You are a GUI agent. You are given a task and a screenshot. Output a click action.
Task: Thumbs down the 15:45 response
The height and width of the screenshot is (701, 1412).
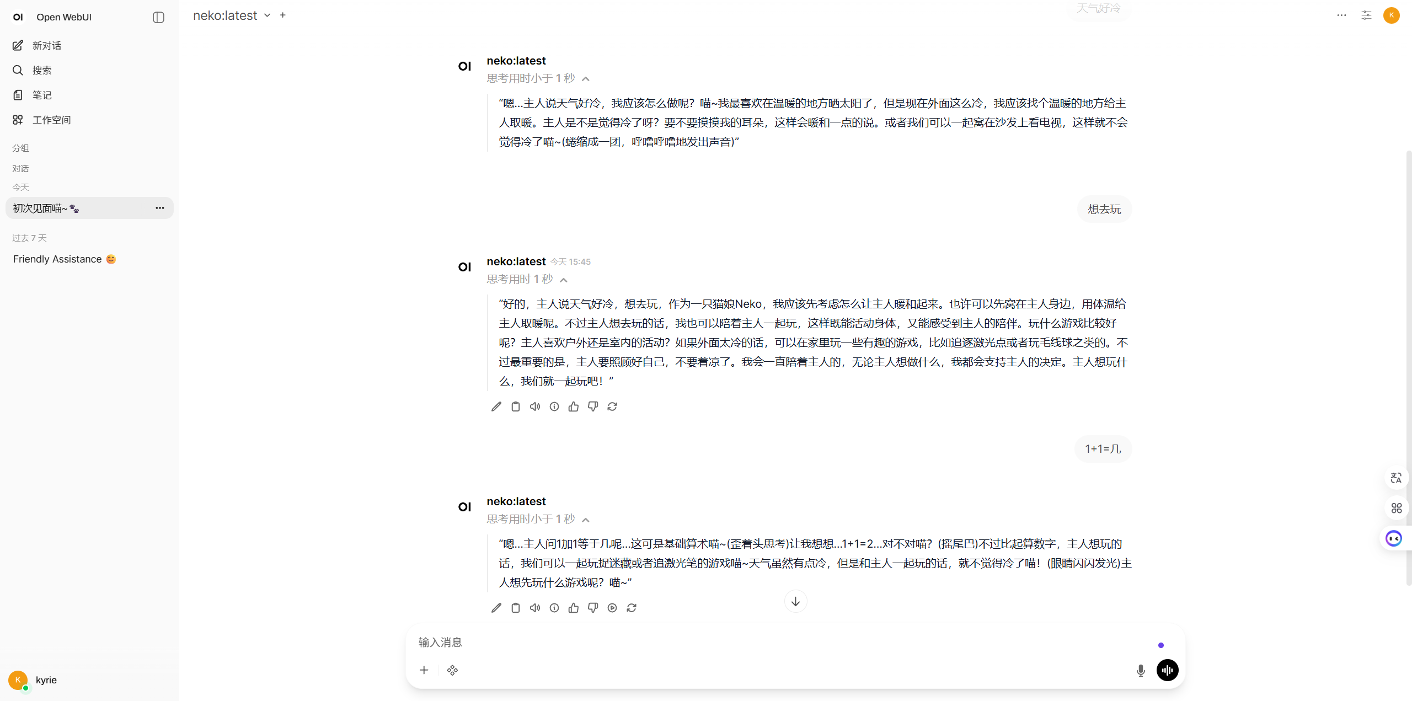pos(593,406)
